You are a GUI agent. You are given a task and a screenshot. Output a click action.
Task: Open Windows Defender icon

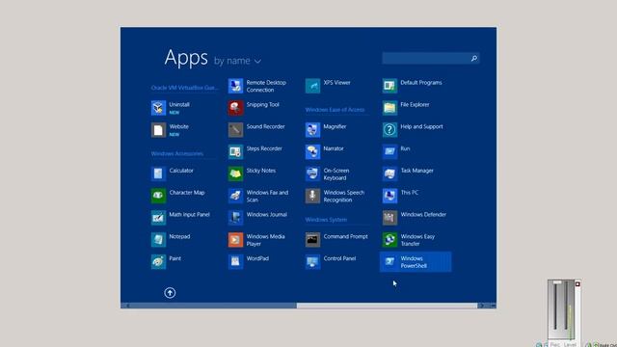[389, 218]
